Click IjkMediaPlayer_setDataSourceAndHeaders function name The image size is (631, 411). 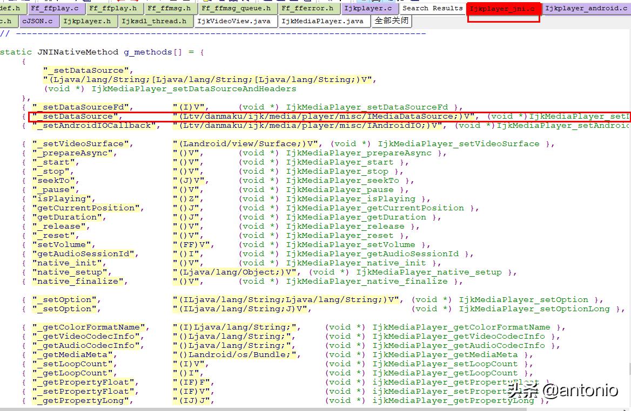[x=194, y=89]
